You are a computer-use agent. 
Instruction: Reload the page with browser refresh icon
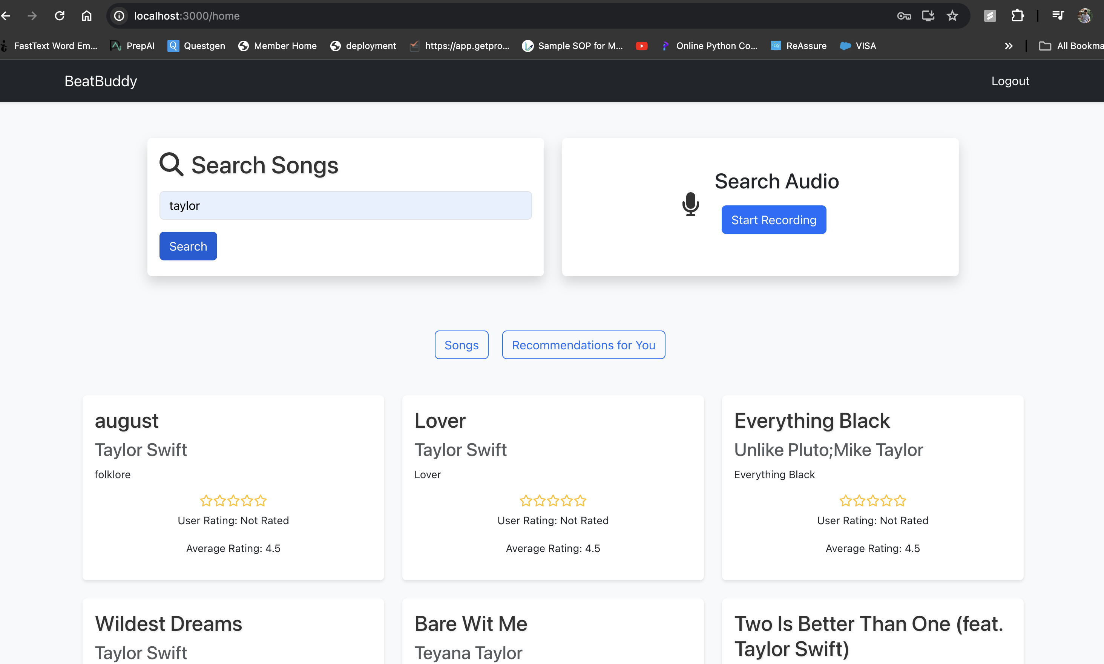pyautogui.click(x=60, y=16)
